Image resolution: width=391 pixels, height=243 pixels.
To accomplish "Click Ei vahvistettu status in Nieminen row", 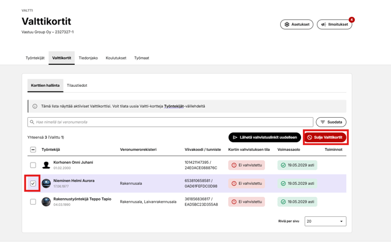I will (x=246, y=184).
